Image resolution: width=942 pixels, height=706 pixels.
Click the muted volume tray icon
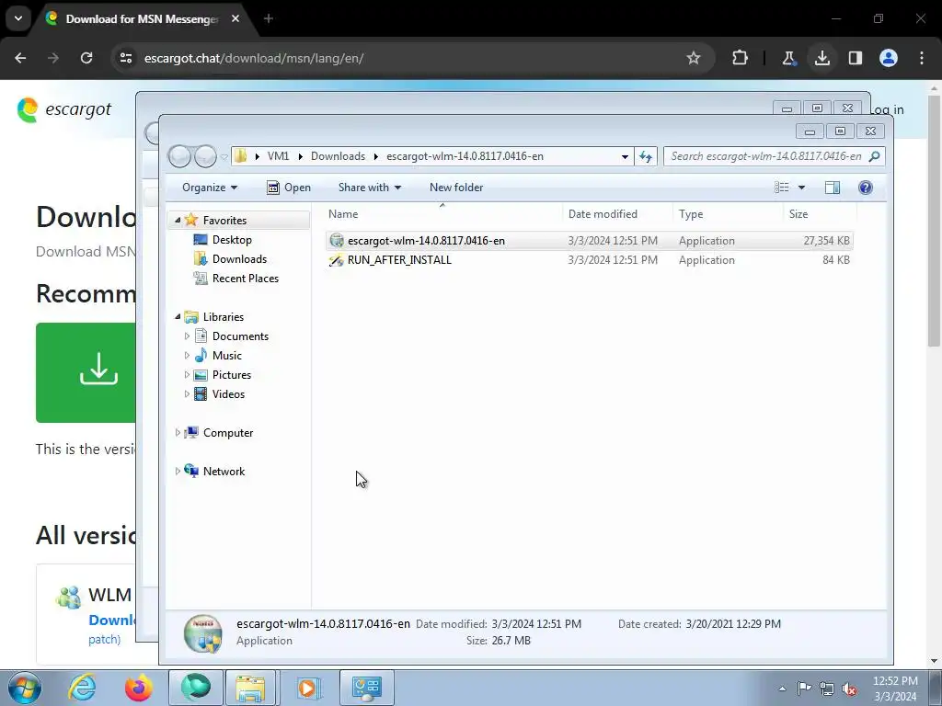(849, 689)
